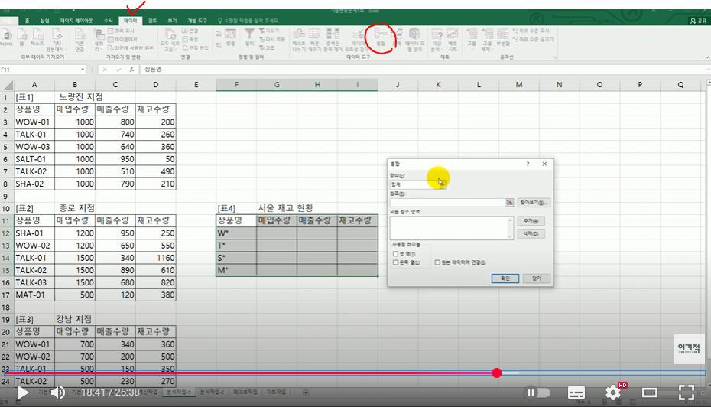Click the dialog help question mark

[528, 164]
